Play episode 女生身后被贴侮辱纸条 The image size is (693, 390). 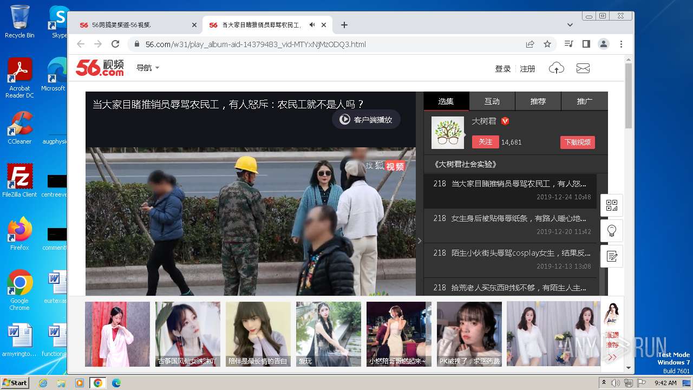coord(510,225)
